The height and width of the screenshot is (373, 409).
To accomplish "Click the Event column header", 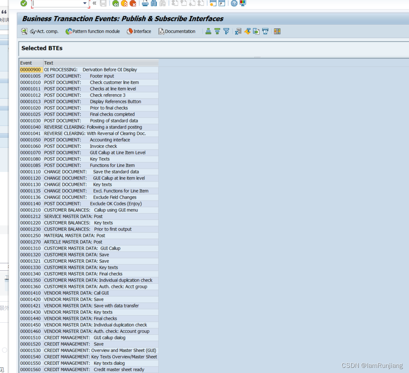I will point(31,63).
